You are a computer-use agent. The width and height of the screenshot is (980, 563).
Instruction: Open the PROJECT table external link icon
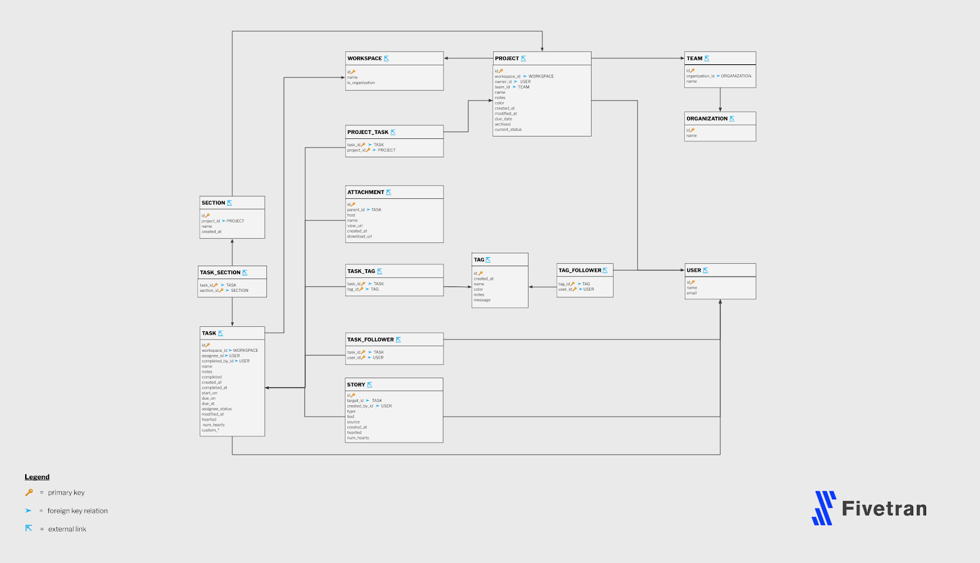click(x=524, y=59)
